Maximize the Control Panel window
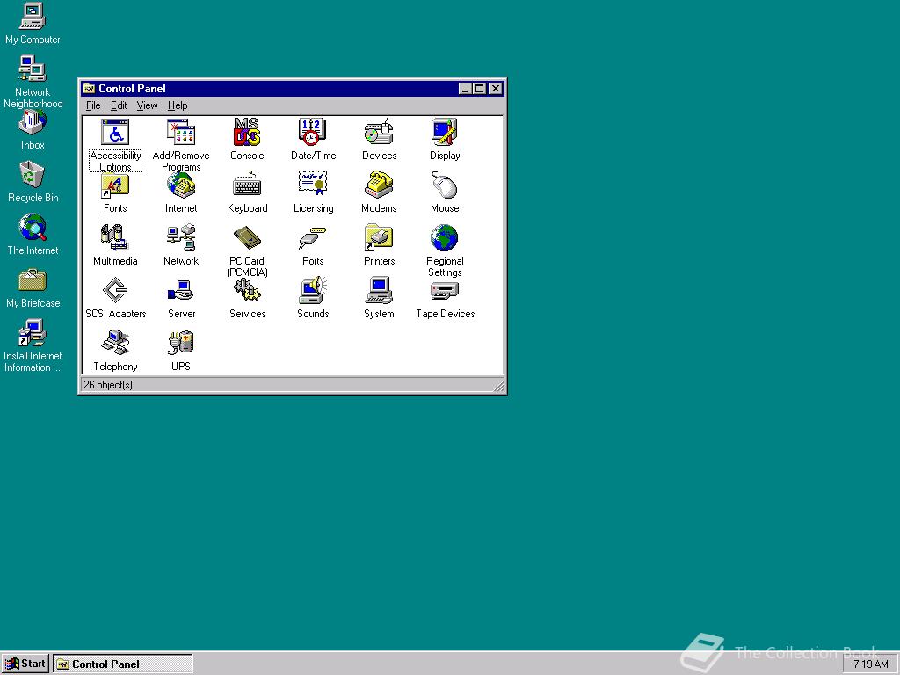 coord(479,89)
